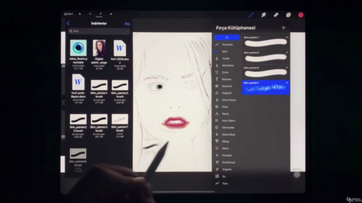
Task: Tap the iPad home indicator bar
Action: click(183, 192)
